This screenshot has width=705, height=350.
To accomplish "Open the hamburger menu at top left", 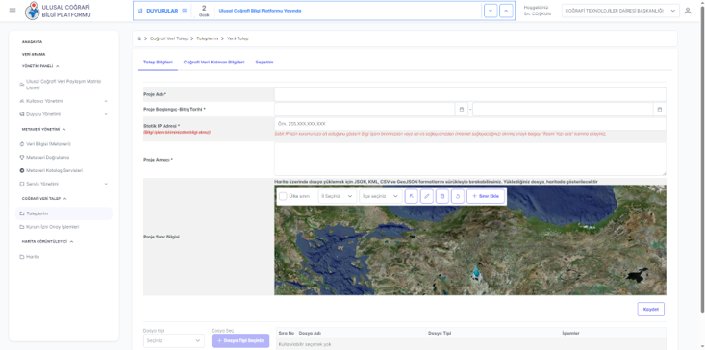I will [x=13, y=11].
